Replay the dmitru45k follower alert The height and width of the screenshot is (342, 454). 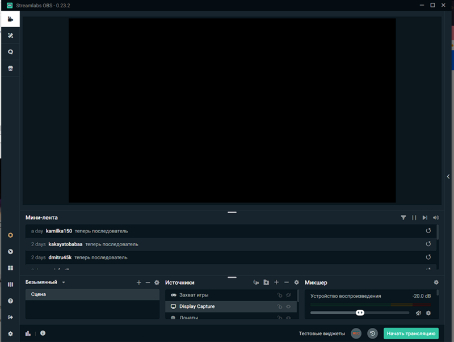tap(428, 257)
